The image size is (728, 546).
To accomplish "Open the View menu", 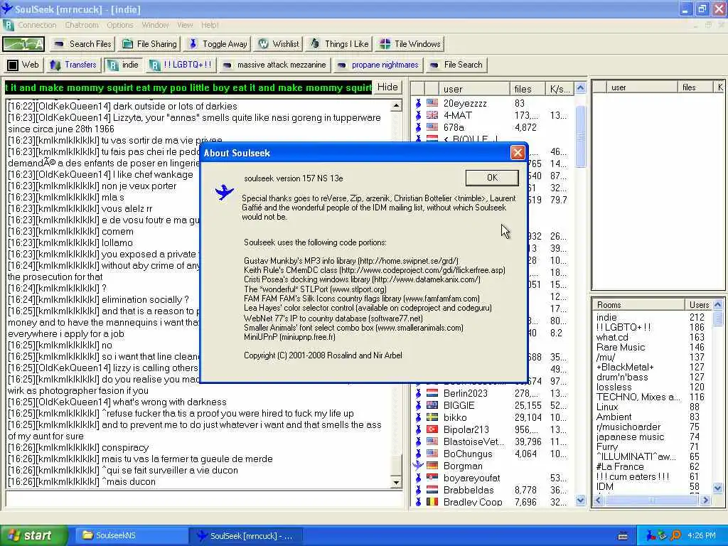I will [185, 25].
